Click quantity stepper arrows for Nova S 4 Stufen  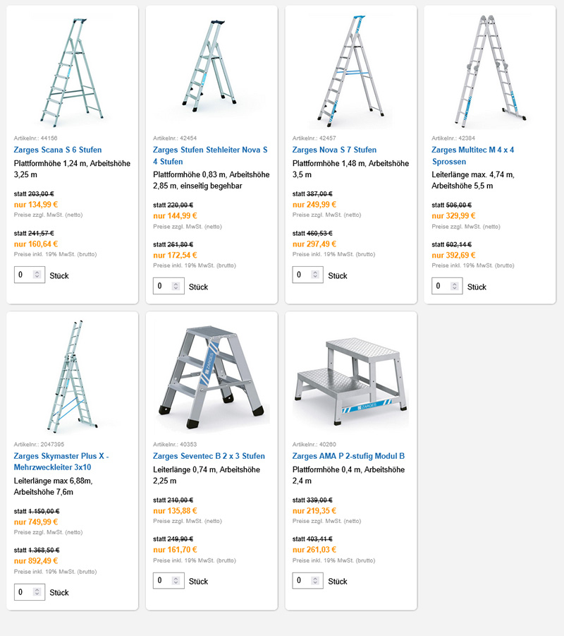click(176, 286)
